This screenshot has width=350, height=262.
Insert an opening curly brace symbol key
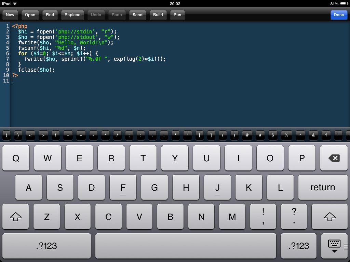6,135
